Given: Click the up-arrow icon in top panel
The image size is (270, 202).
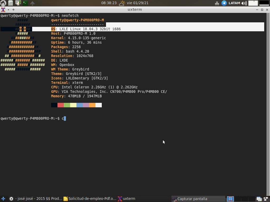Looking at the screenshot, I should [32, 3].
